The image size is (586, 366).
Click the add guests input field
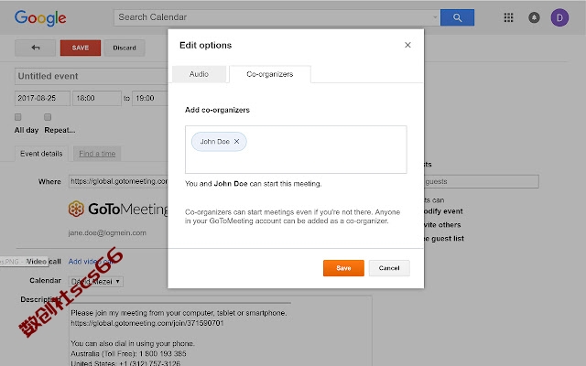coord(482,181)
